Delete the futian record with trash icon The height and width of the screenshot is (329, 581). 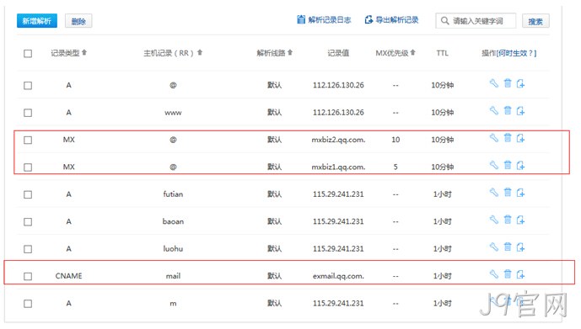point(508,192)
